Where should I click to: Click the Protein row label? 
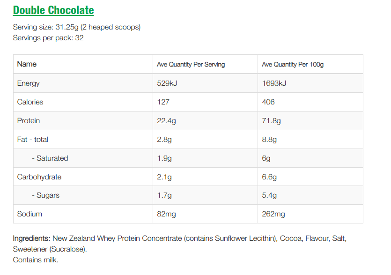click(29, 121)
